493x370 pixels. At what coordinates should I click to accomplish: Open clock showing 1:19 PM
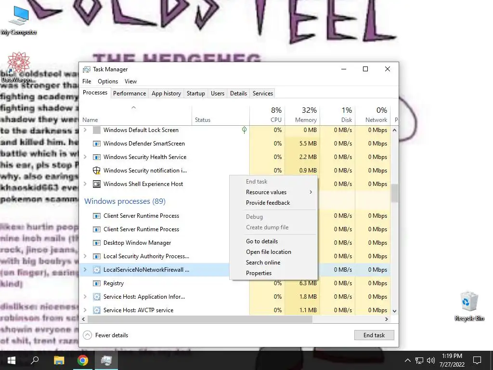[x=452, y=360]
